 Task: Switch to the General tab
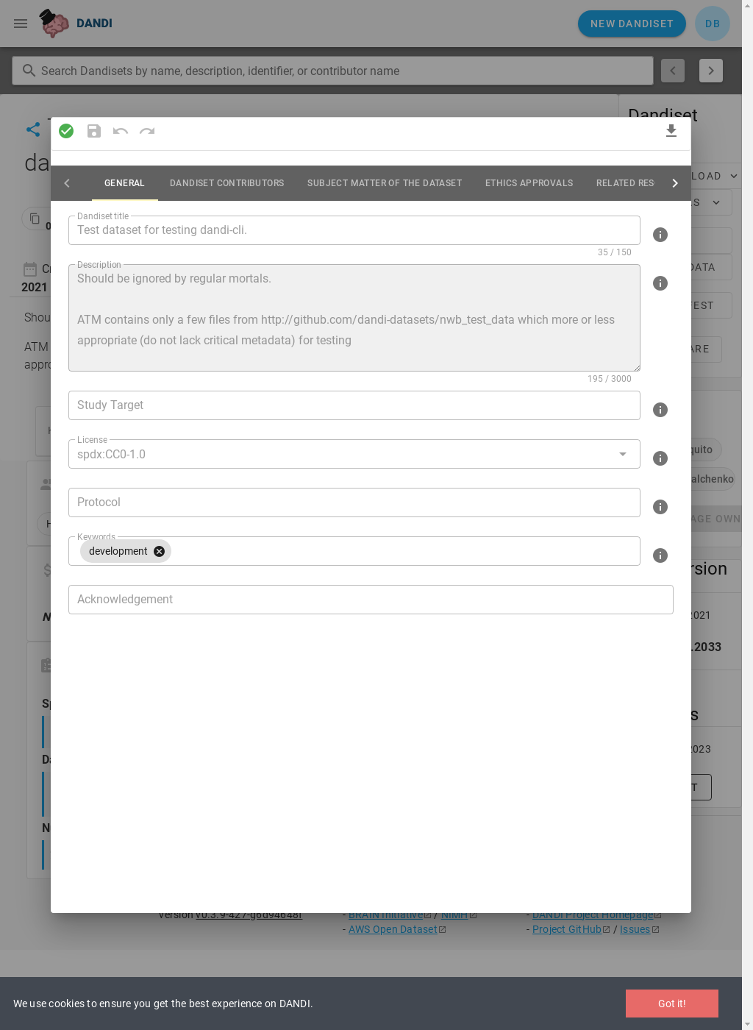pyautogui.click(x=124, y=183)
